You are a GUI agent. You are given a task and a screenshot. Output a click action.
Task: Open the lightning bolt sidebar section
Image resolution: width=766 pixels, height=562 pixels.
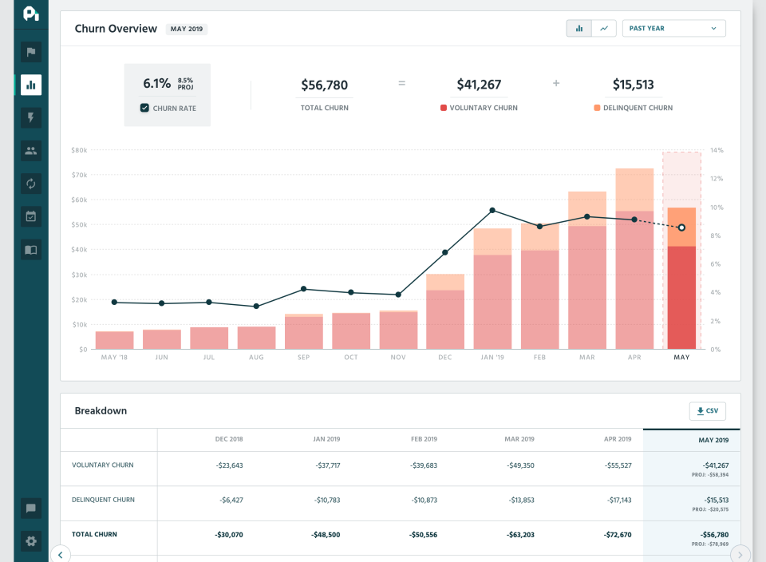pos(31,118)
